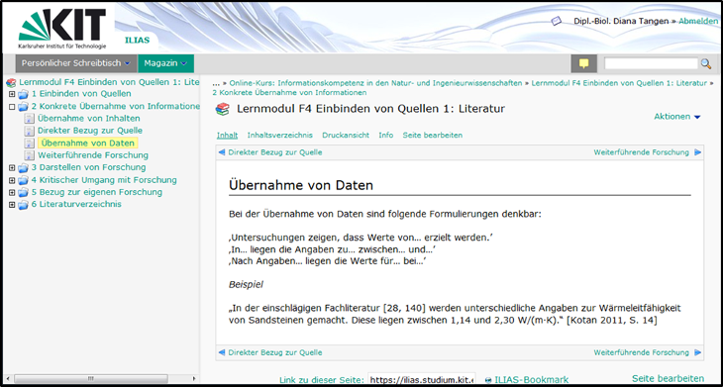Viewport: 723px width, 387px height.
Task: Select the highlighted Übernahme von Daten tree item
Action: (88, 144)
